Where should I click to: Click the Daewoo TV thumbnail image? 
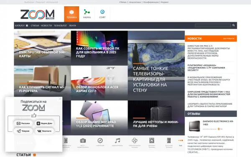195,126
